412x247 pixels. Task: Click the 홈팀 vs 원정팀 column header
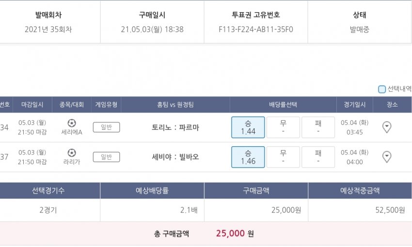coord(175,105)
